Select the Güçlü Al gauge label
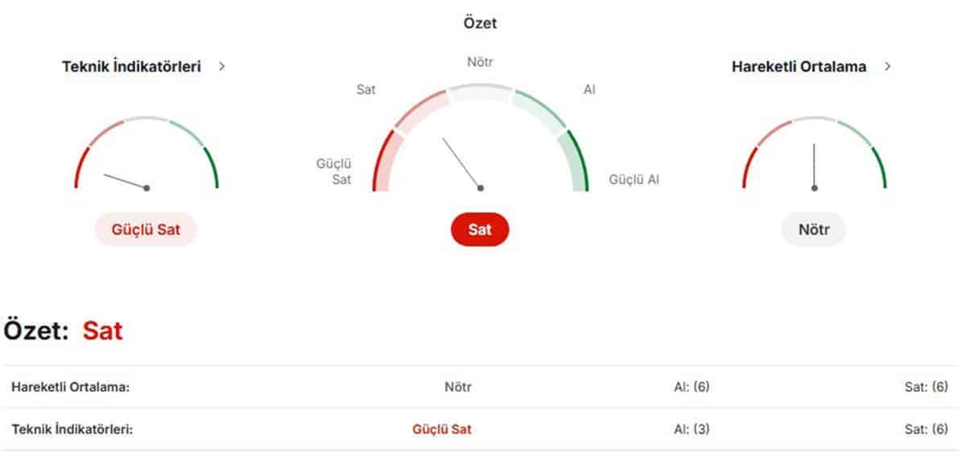The height and width of the screenshot is (460, 966). (x=634, y=179)
